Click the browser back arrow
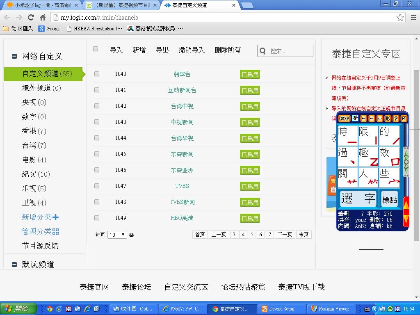 click(7, 18)
